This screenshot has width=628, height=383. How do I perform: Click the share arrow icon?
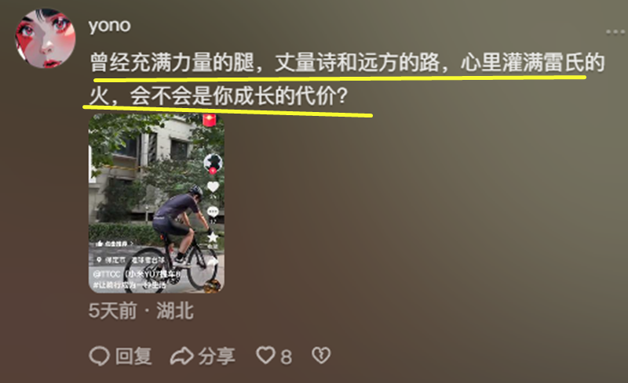(181, 356)
